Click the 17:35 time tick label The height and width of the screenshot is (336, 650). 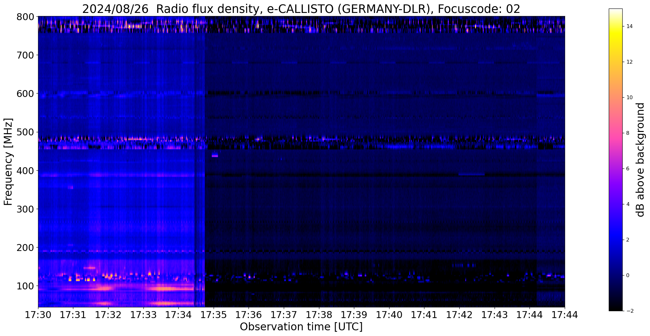pos(214,315)
